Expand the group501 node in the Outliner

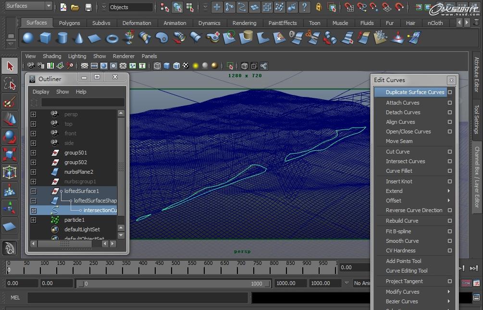click(33, 153)
